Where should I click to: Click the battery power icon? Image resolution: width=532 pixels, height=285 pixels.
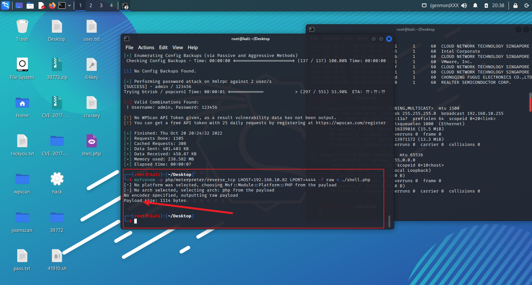click(x=486, y=5)
